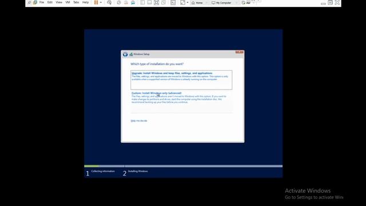
Task: Switch to Unity mode icon
Action: pyautogui.click(x=164, y=2)
